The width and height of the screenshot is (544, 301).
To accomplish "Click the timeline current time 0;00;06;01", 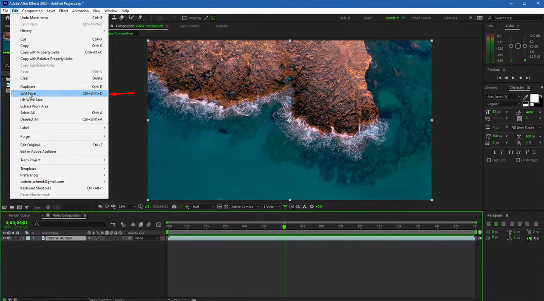I will (17, 223).
